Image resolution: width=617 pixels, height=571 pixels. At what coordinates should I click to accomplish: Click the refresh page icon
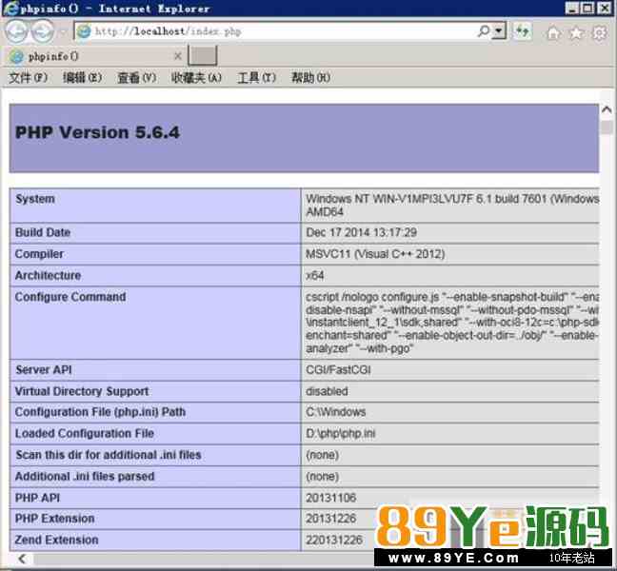click(x=523, y=30)
